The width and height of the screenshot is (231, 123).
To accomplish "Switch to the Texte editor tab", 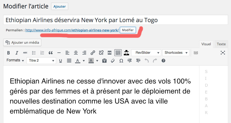I will click(x=221, y=44).
